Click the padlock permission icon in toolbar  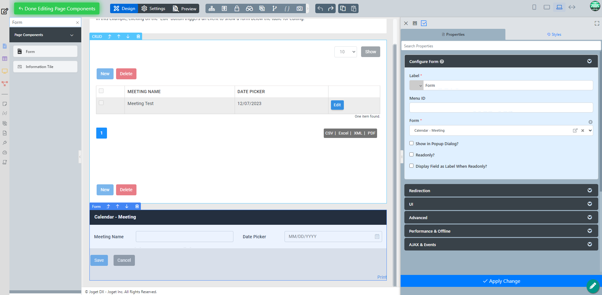(237, 8)
